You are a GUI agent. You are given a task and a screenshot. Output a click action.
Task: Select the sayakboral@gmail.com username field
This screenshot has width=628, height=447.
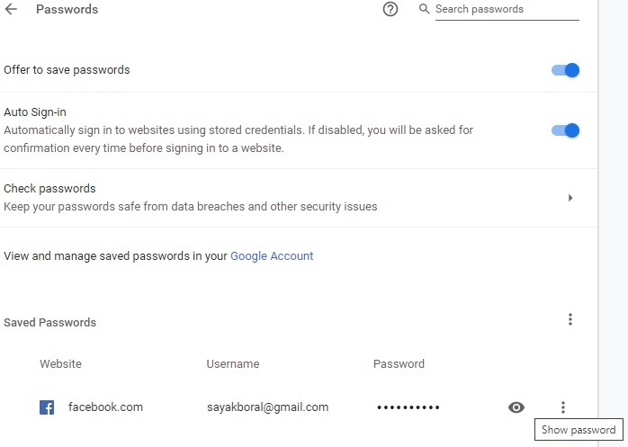pyautogui.click(x=267, y=407)
